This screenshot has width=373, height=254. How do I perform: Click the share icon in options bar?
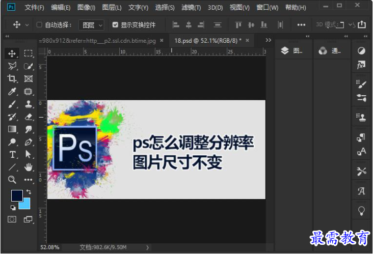pos(362,24)
